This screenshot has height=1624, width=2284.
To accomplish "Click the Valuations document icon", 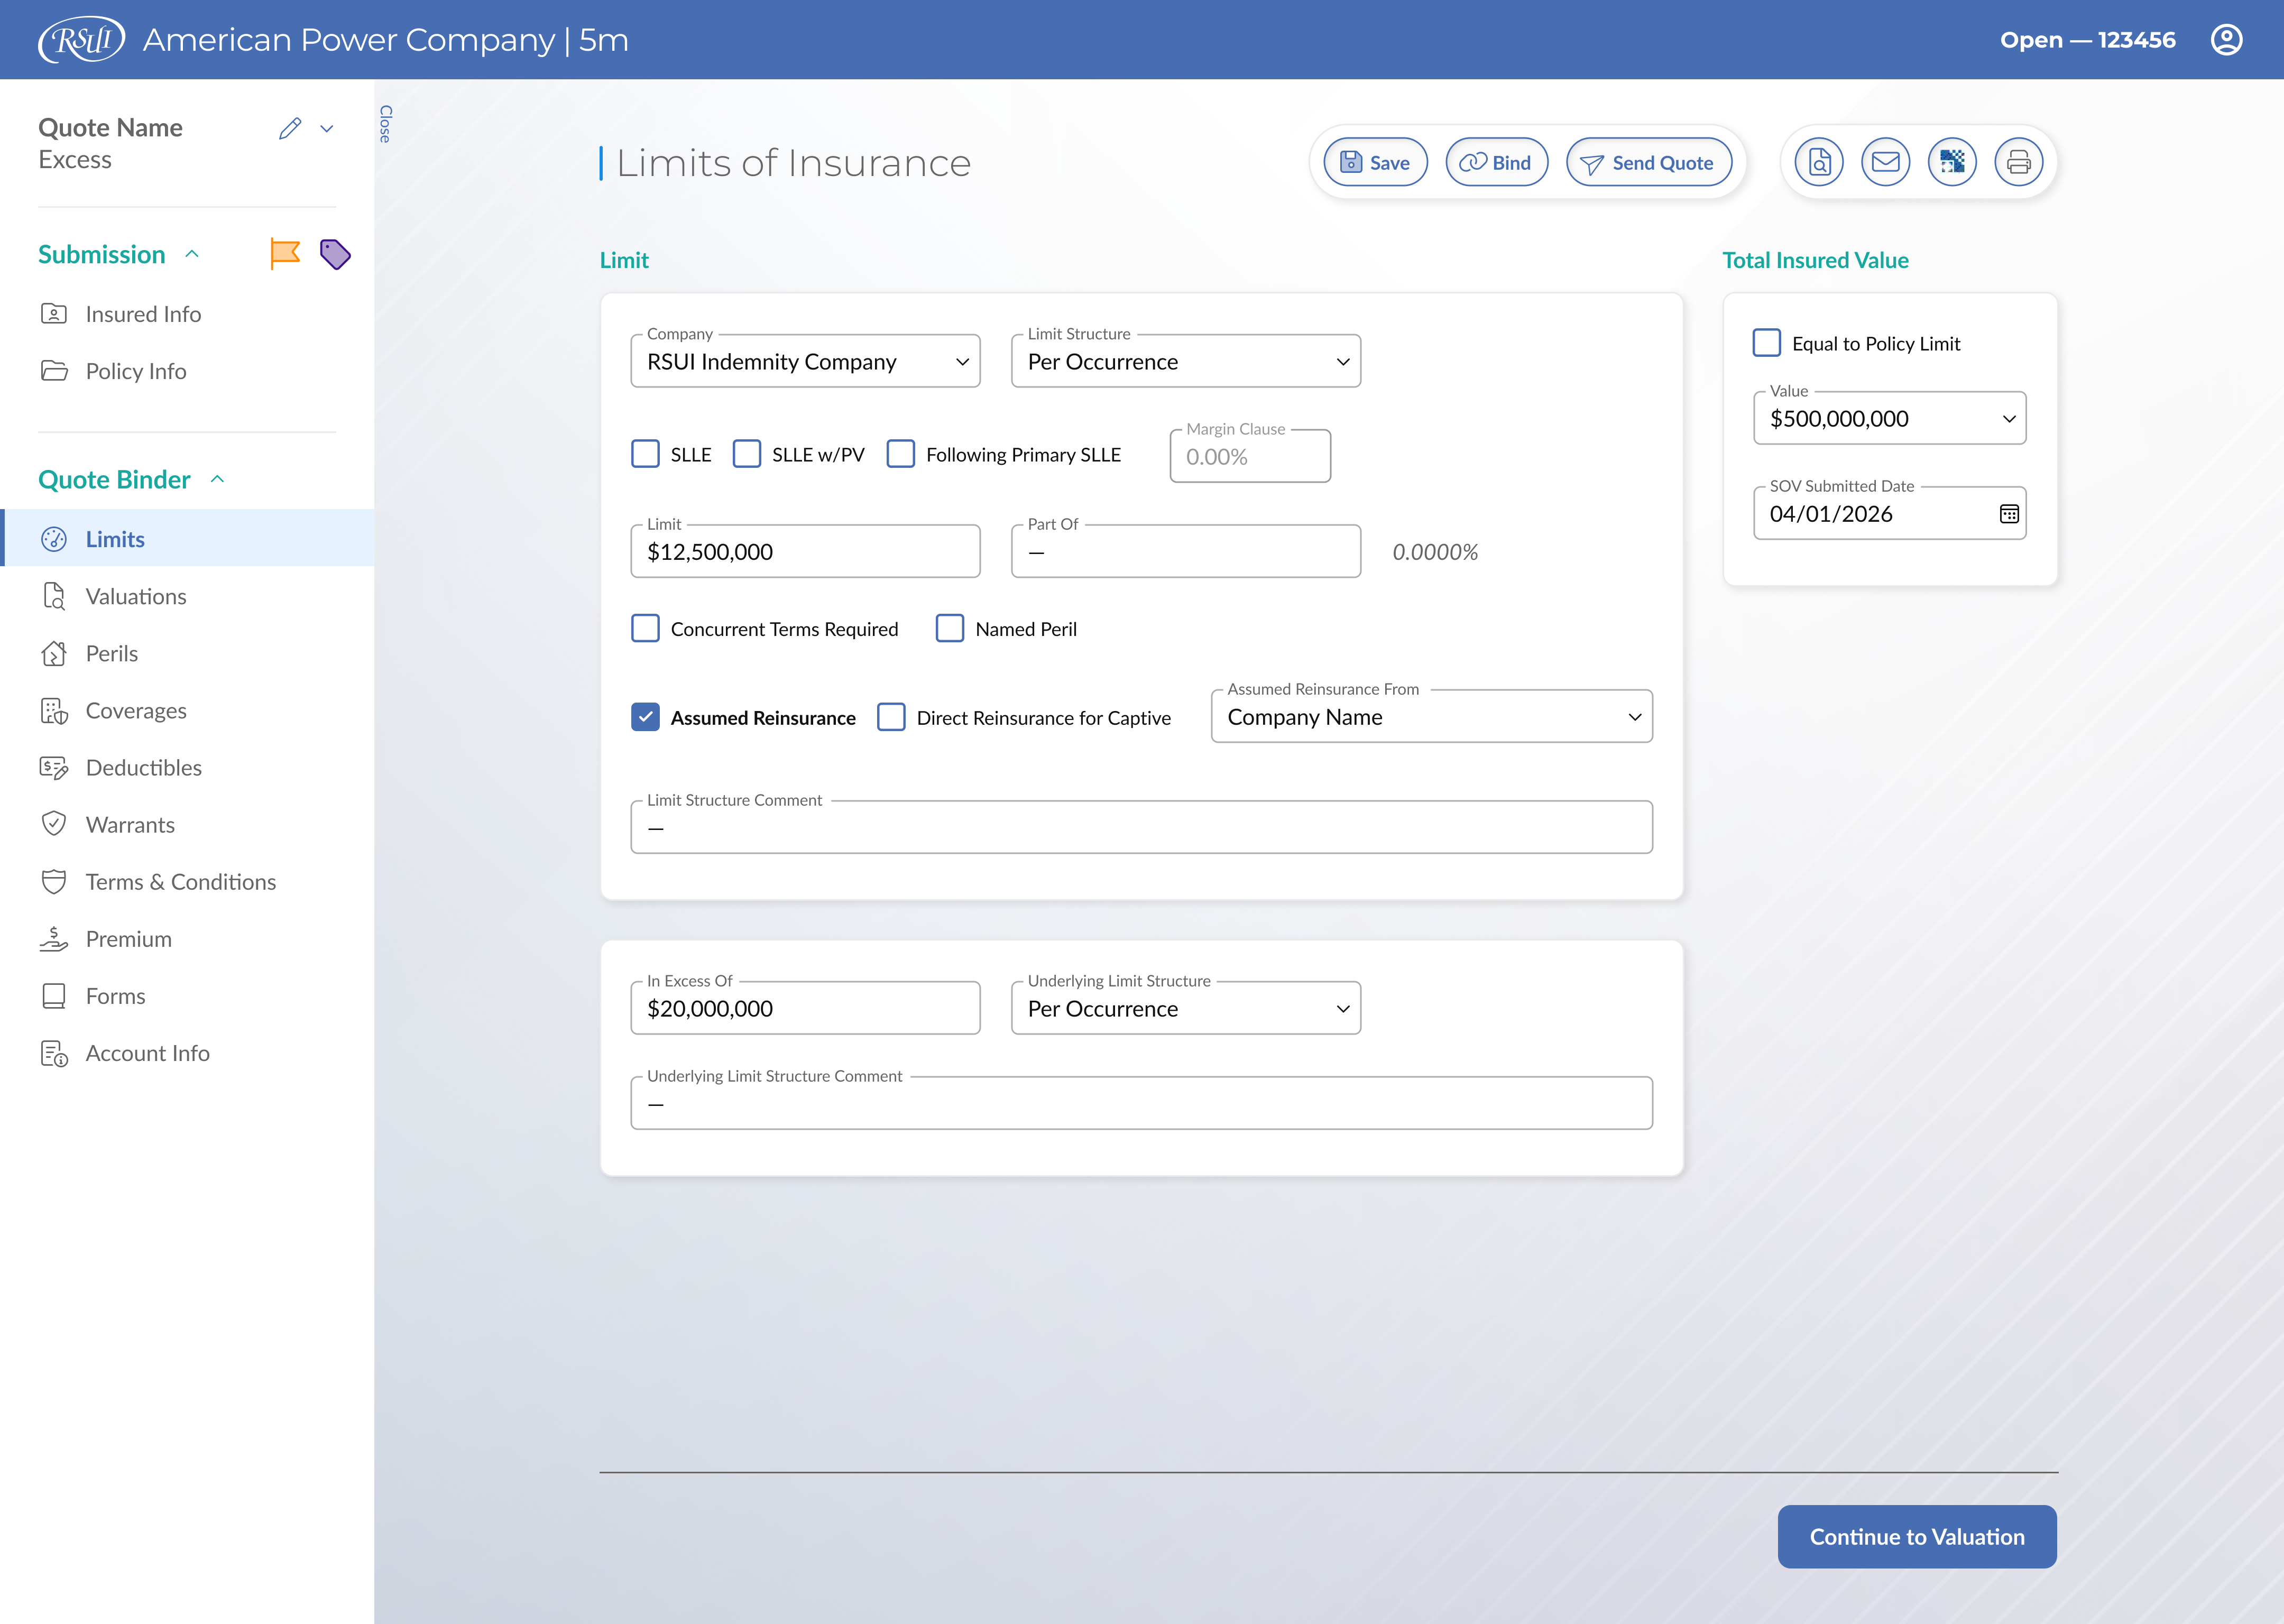I will (x=54, y=596).
